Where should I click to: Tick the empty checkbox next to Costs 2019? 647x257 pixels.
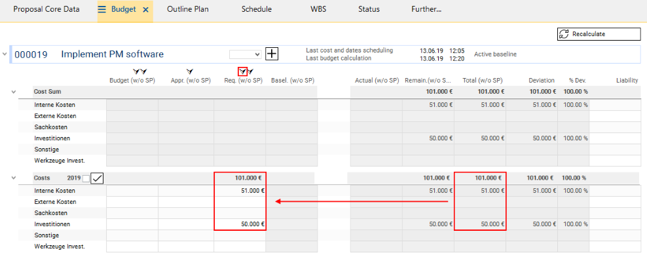pos(86,178)
